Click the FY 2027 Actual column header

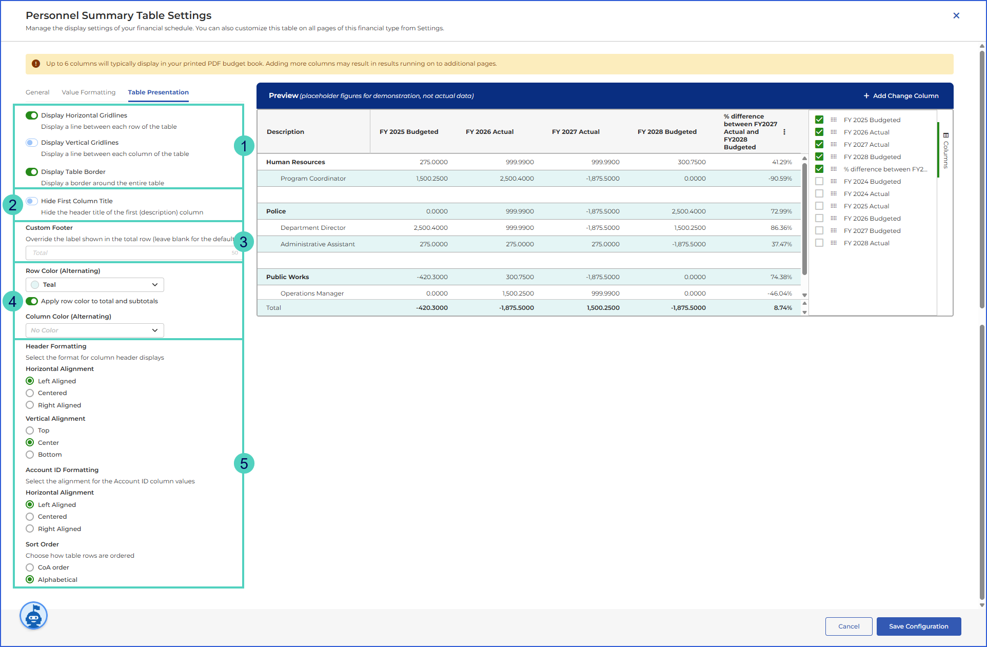click(x=576, y=132)
